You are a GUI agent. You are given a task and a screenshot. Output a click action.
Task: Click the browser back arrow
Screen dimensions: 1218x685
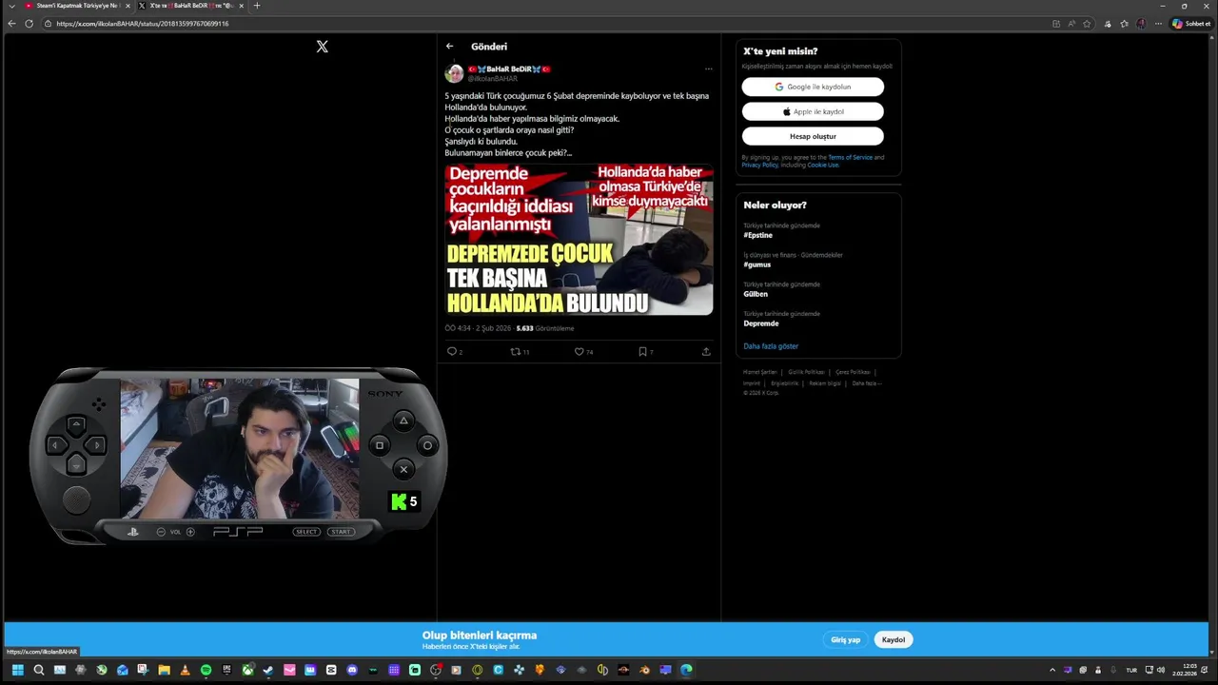pyautogui.click(x=11, y=24)
